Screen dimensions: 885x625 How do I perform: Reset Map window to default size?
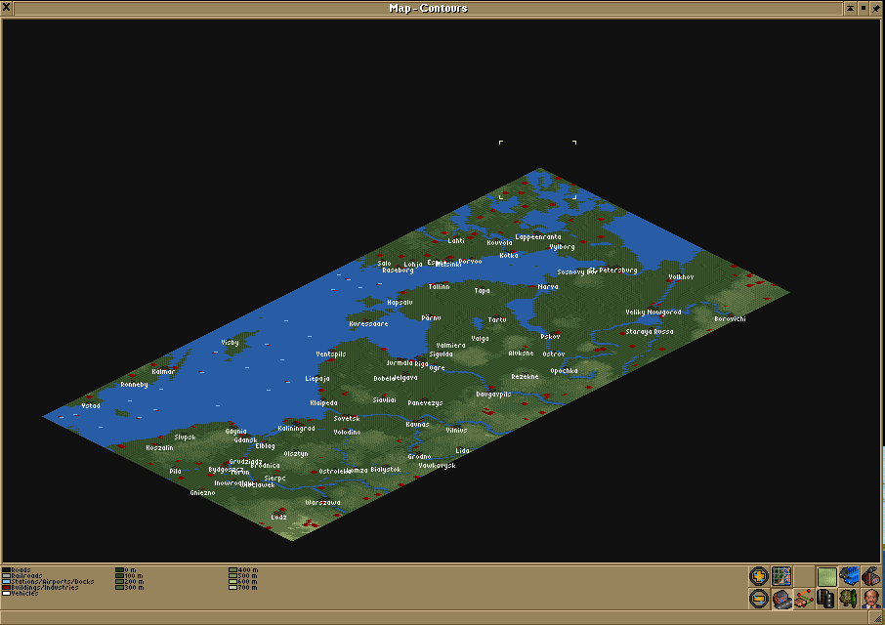tap(863, 8)
